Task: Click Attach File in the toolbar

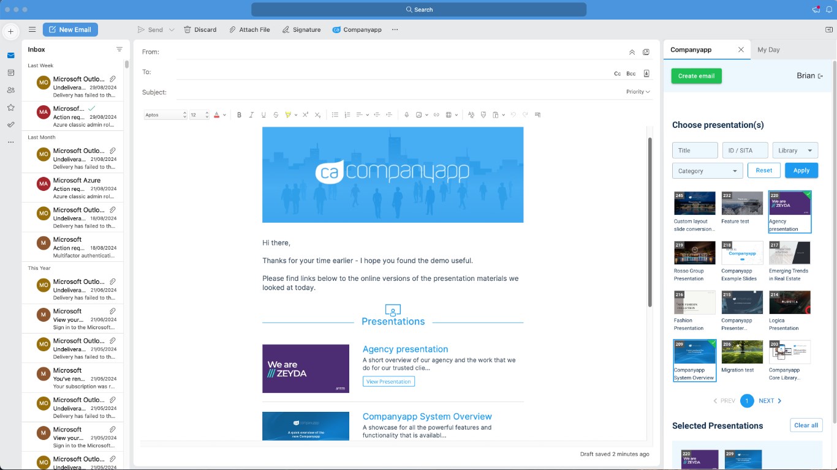Action: point(249,30)
